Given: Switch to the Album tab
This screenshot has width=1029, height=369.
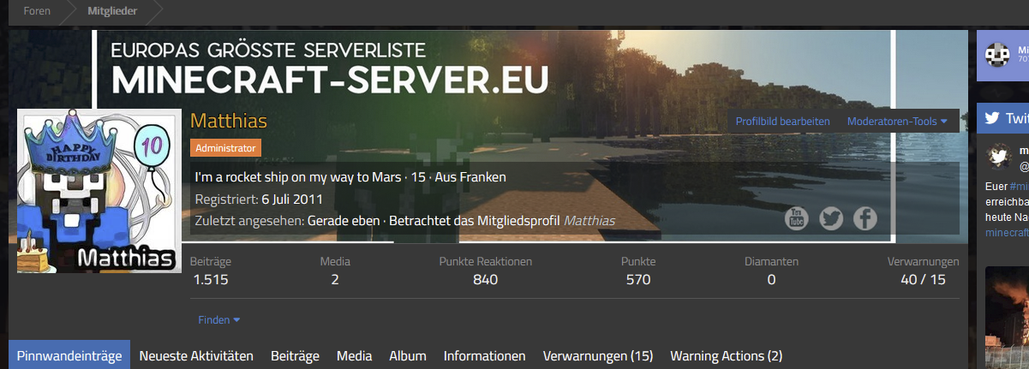Looking at the screenshot, I should click(x=408, y=355).
